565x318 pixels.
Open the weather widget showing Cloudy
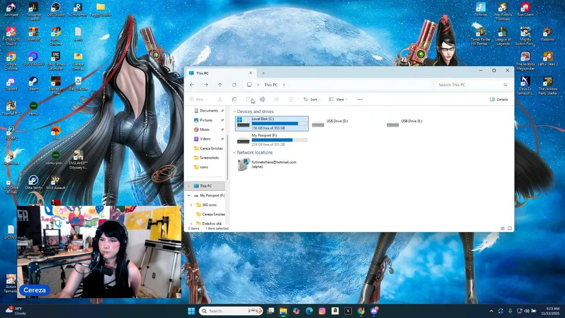[x=16, y=311]
